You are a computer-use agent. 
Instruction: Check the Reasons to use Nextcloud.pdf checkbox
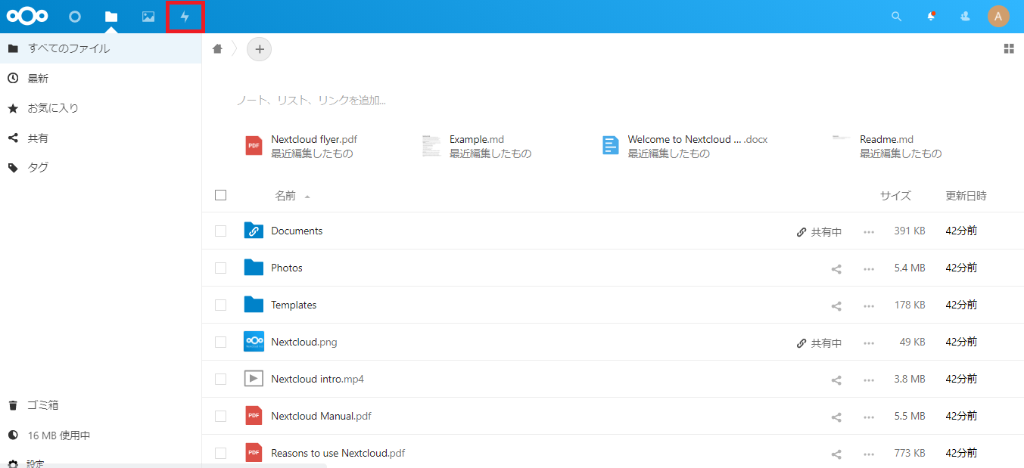pos(221,454)
